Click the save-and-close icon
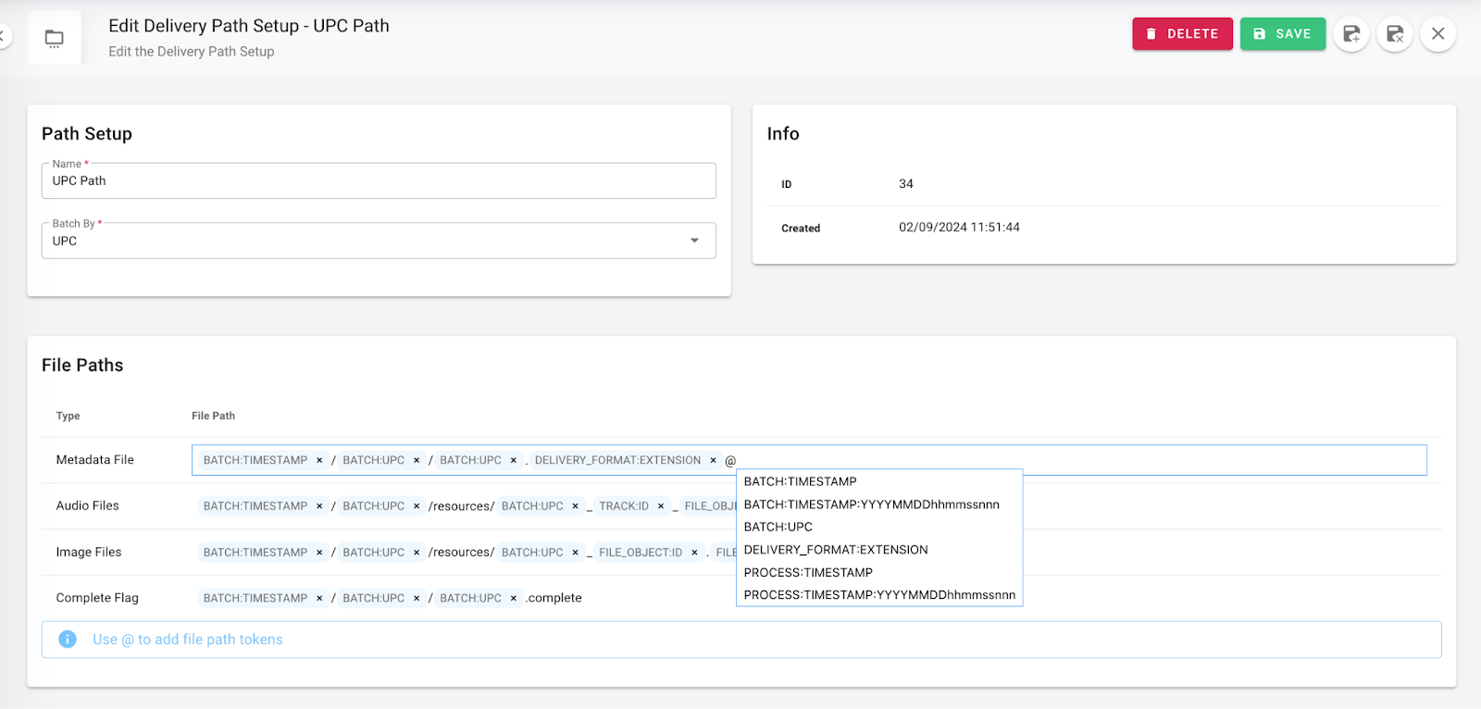The width and height of the screenshot is (1481, 709). pyautogui.click(x=1394, y=34)
